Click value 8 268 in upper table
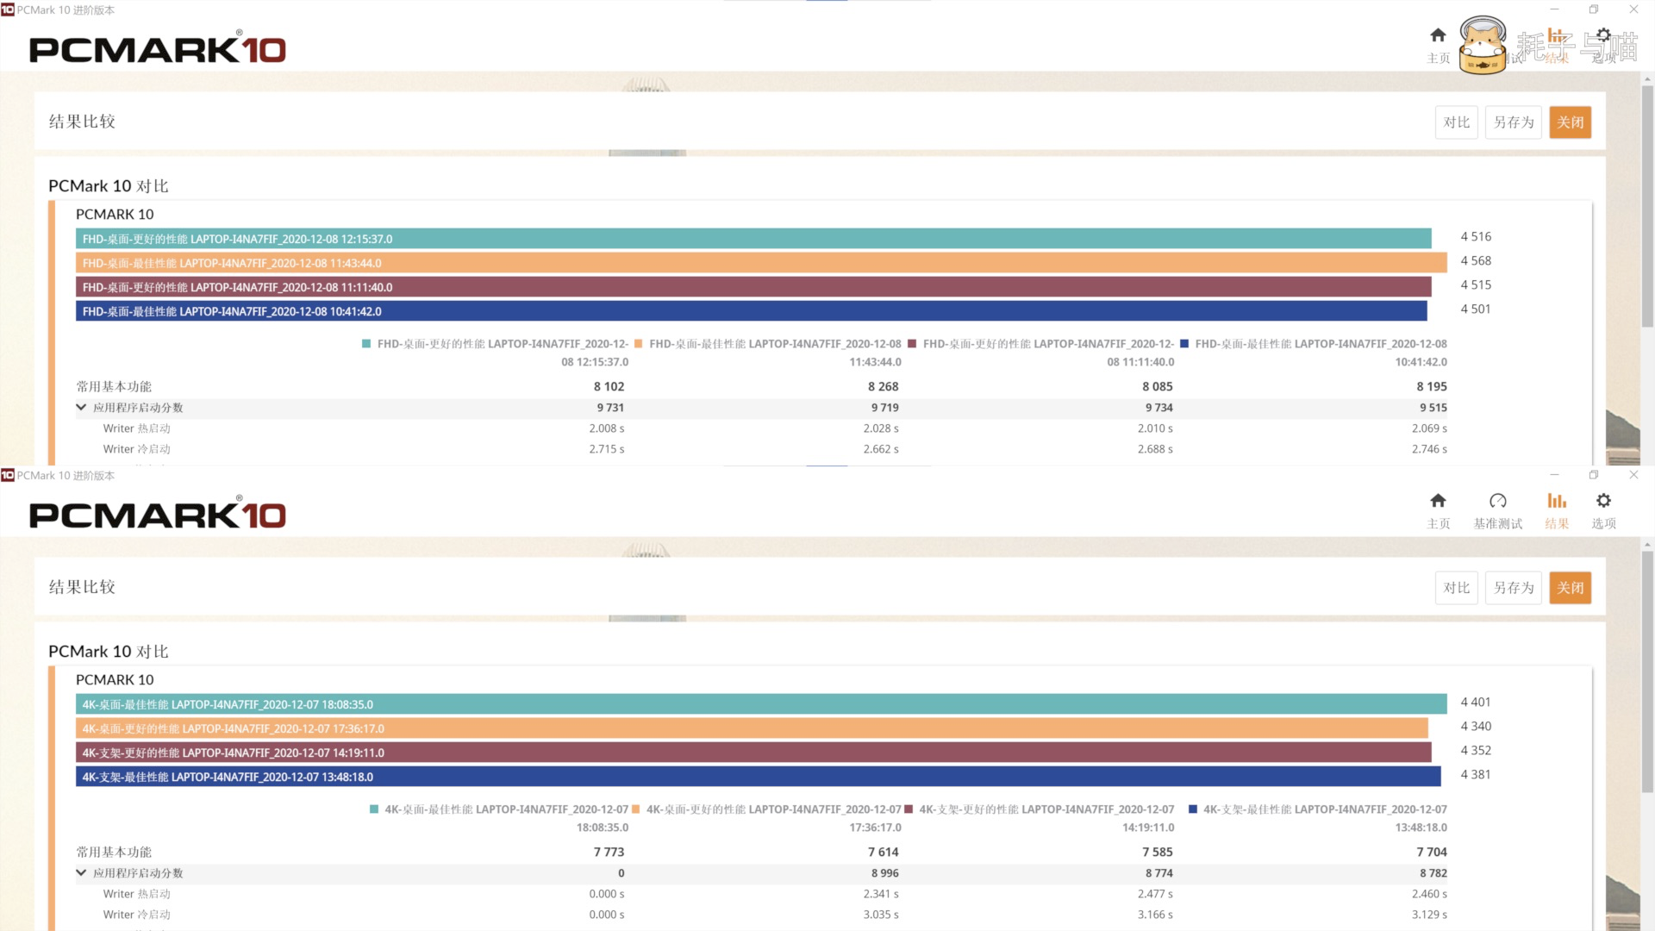The height and width of the screenshot is (931, 1655). (883, 387)
